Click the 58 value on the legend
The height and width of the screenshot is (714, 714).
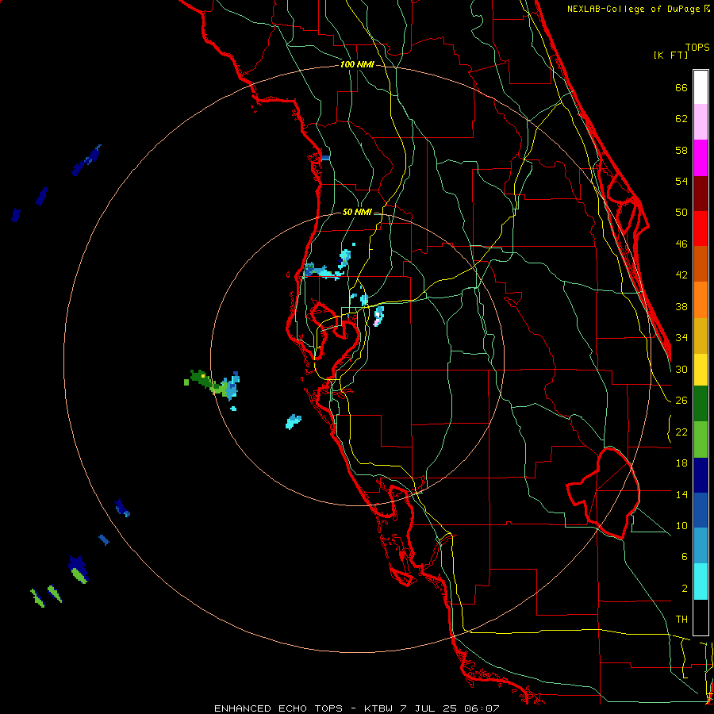click(681, 150)
